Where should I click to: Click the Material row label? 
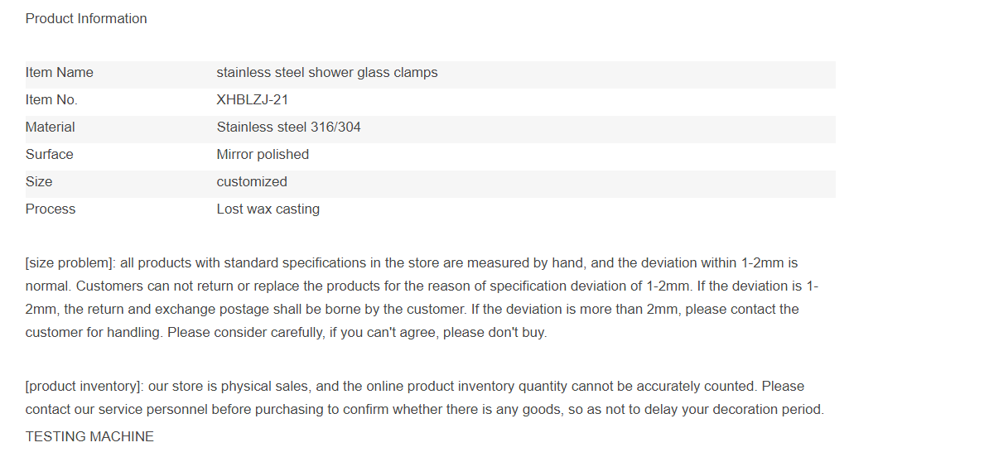pyautogui.click(x=51, y=127)
